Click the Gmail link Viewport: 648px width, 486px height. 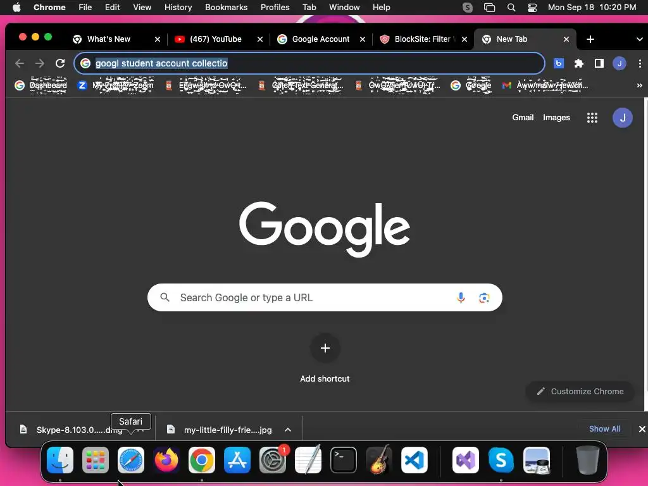coord(523,117)
